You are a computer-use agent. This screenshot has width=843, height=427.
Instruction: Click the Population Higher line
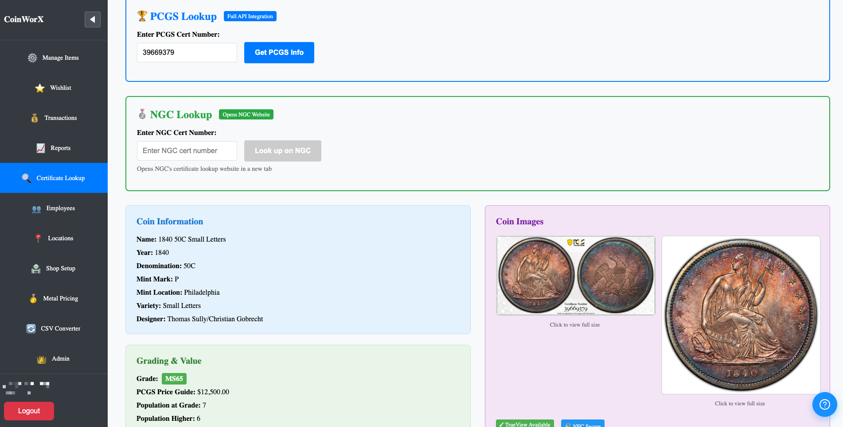[168, 419]
